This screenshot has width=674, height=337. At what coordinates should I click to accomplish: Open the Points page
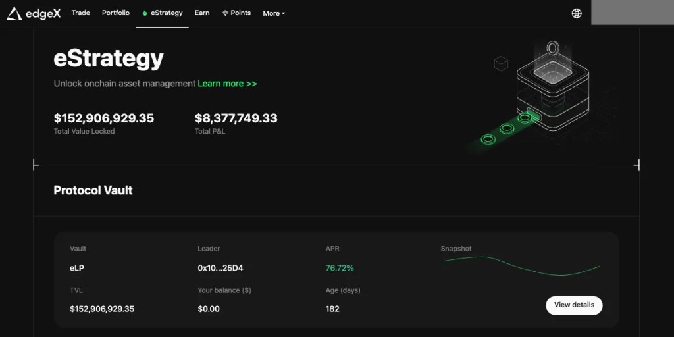click(236, 13)
